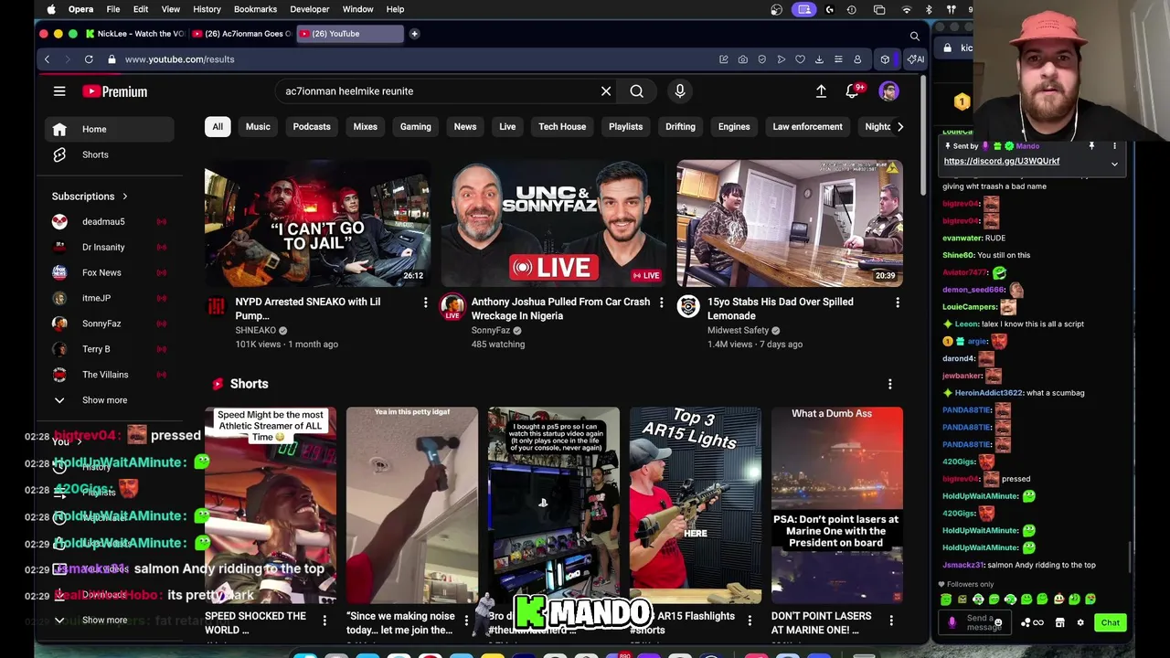This screenshot has height=658, width=1170.
Task: Click the Wi-Fi icon in menu bar
Action: (906, 9)
